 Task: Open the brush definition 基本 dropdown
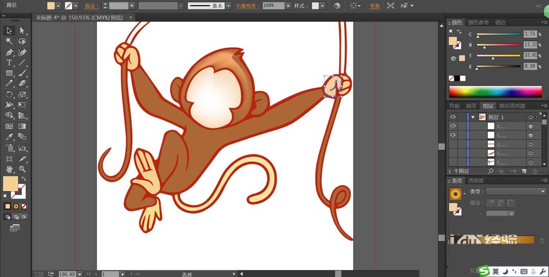tap(228, 5)
